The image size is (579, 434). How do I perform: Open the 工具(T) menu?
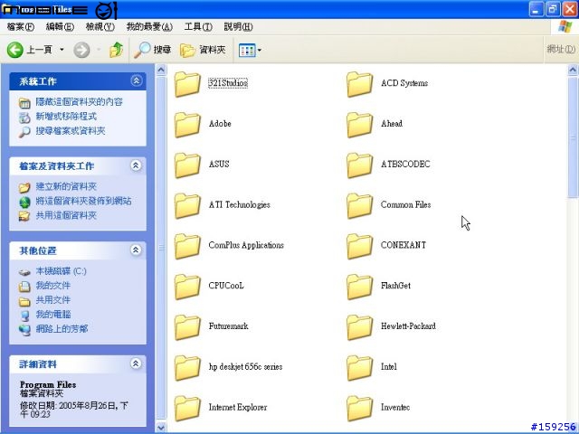pyautogui.click(x=198, y=26)
